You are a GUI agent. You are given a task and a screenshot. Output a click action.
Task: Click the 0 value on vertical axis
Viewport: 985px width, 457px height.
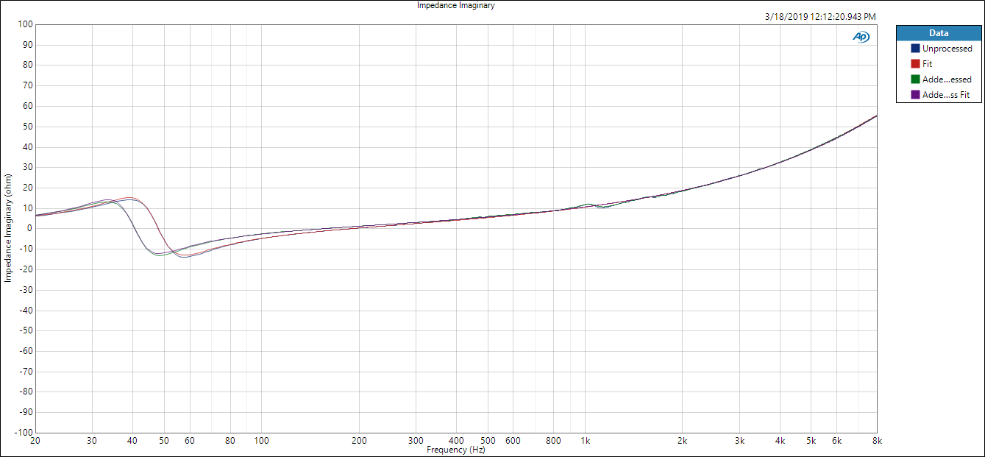tap(29, 228)
